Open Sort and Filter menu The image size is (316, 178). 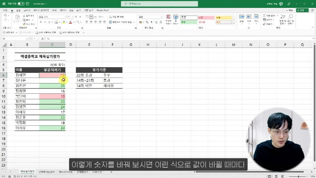tap(283, 19)
